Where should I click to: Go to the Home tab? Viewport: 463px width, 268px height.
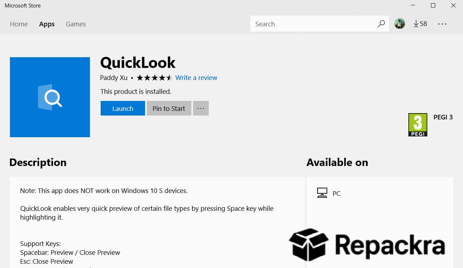pos(19,24)
